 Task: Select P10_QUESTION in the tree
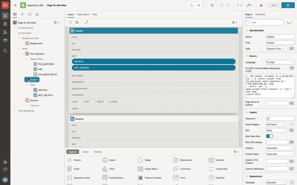pyautogui.click(x=44, y=64)
